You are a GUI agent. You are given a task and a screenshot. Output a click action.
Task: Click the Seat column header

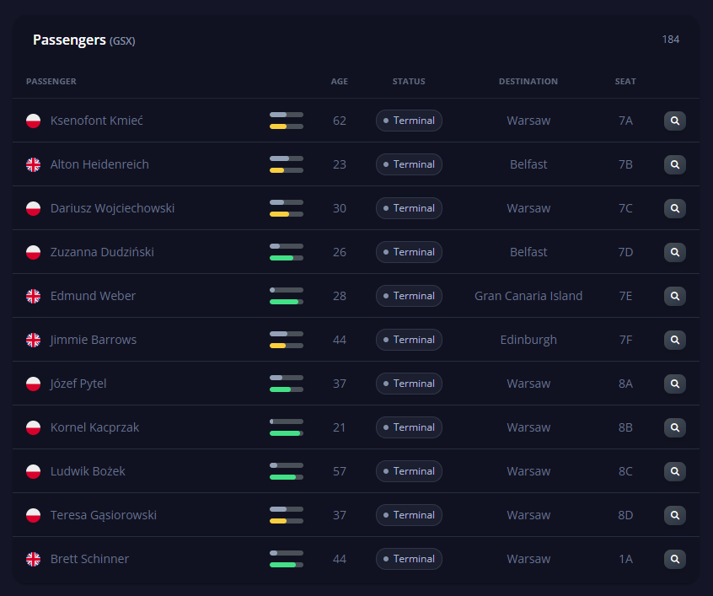point(625,82)
